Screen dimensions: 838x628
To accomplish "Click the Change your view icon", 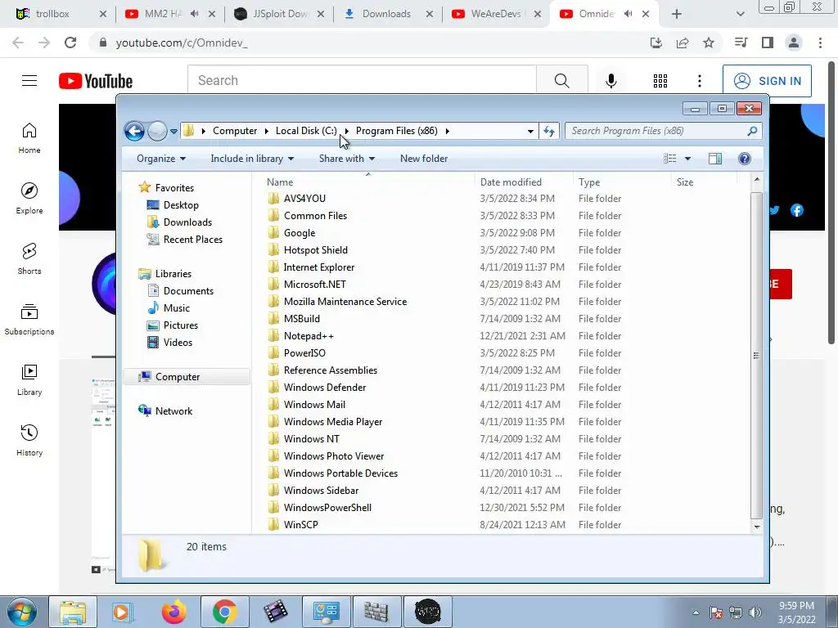I will [x=669, y=159].
